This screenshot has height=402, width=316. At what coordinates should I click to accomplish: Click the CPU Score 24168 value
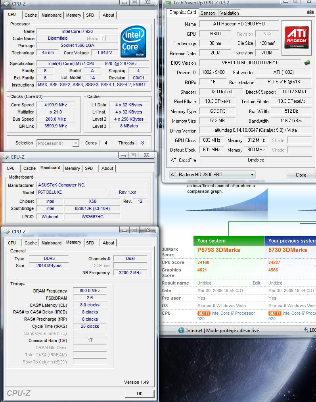(x=203, y=262)
